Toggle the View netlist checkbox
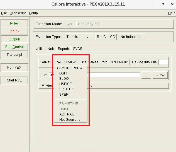The image size is (176, 152). point(43,86)
